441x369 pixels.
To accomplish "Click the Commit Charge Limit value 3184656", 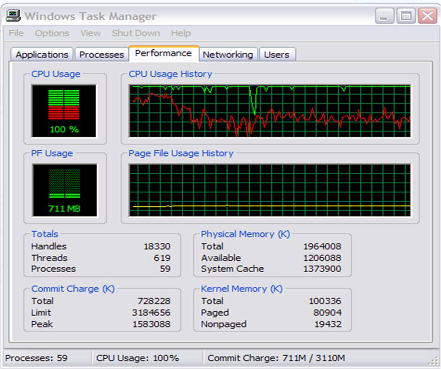I will click(151, 313).
